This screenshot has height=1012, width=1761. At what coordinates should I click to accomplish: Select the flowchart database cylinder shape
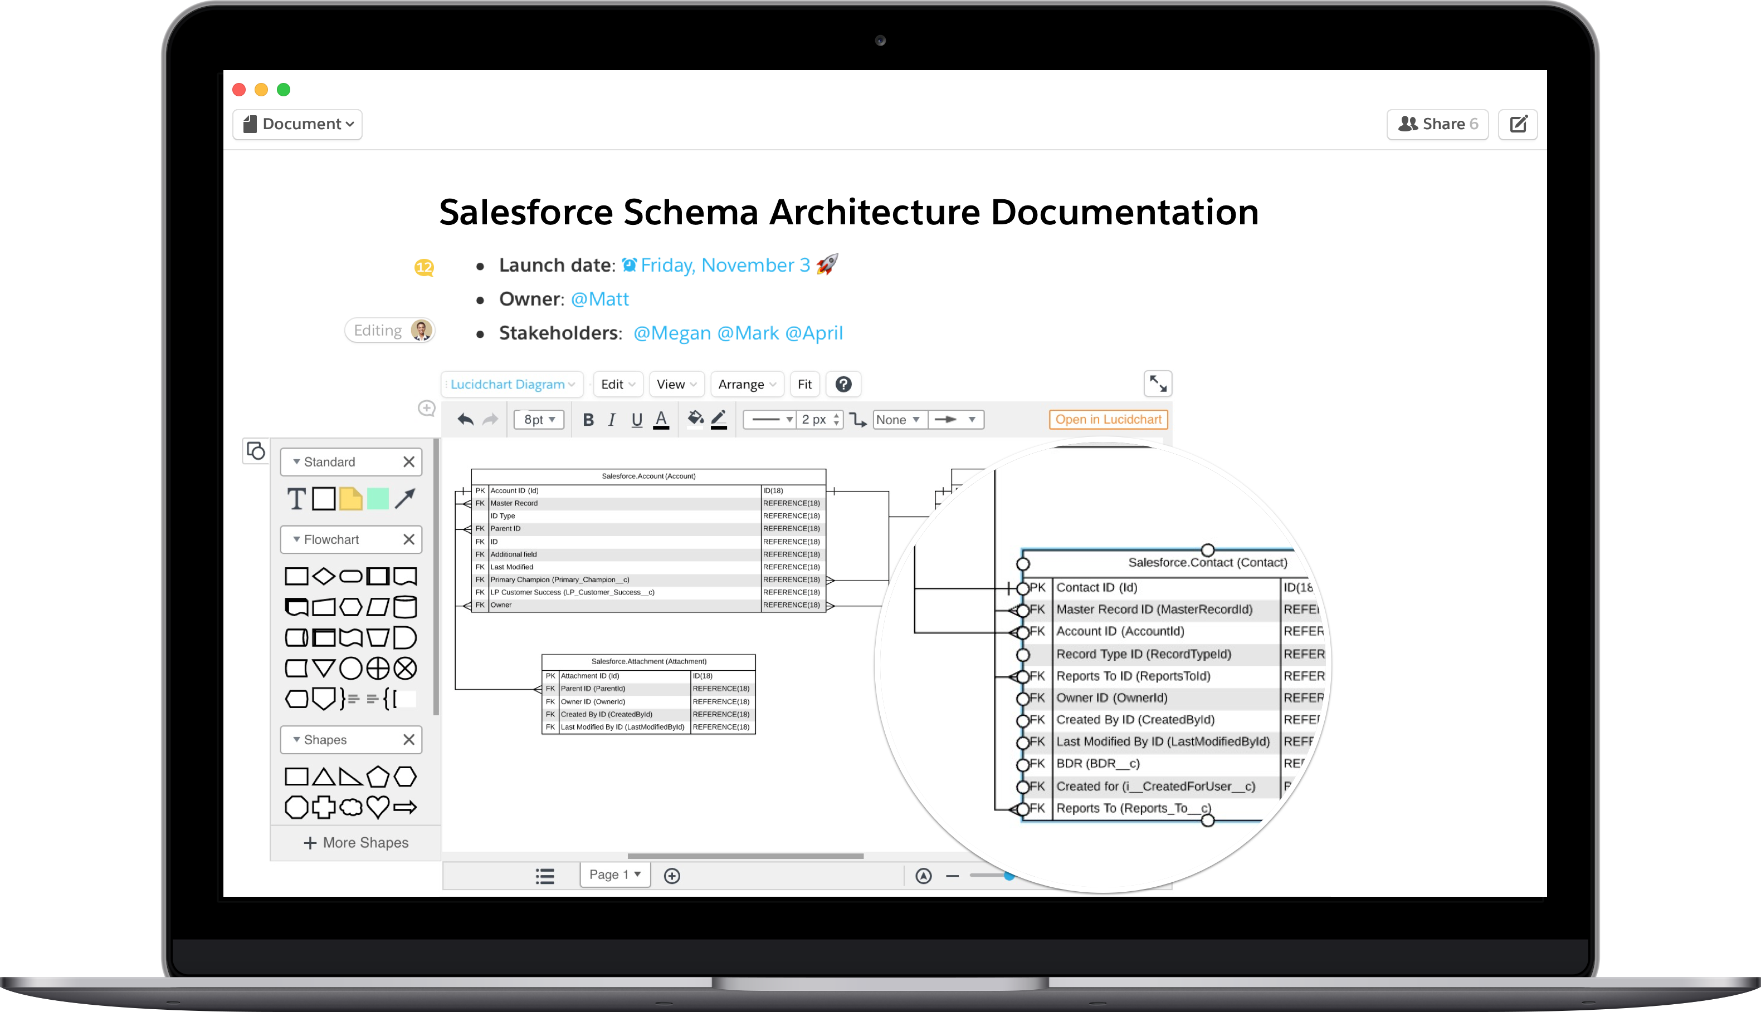[x=405, y=607]
